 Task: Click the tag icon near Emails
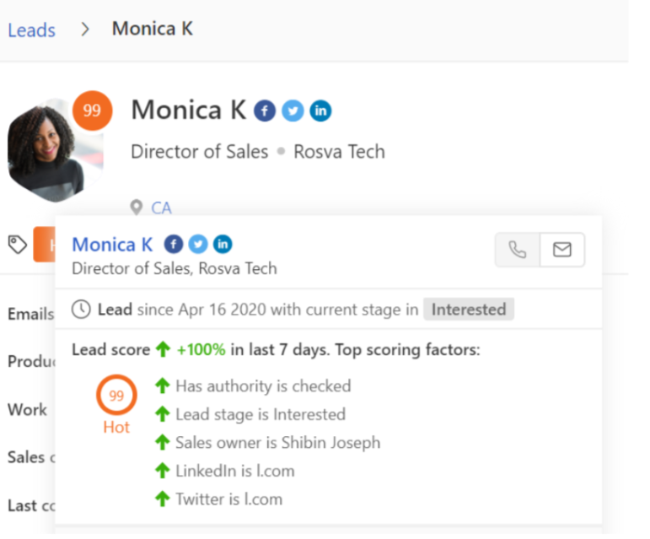click(18, 245)
